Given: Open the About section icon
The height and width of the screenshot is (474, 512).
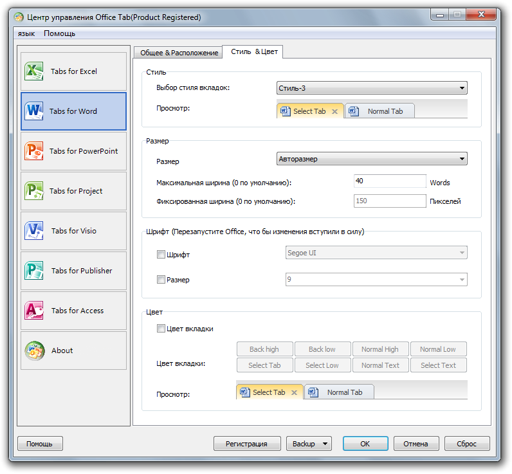Looking at the screenshot, I should [34, 351].
